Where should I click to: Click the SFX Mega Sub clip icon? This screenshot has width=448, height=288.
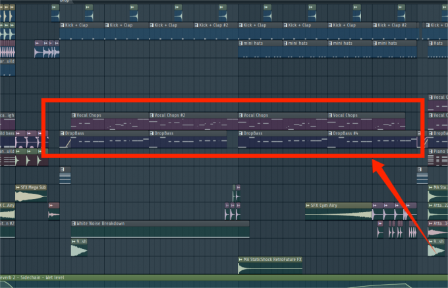(x=18, y=188)
